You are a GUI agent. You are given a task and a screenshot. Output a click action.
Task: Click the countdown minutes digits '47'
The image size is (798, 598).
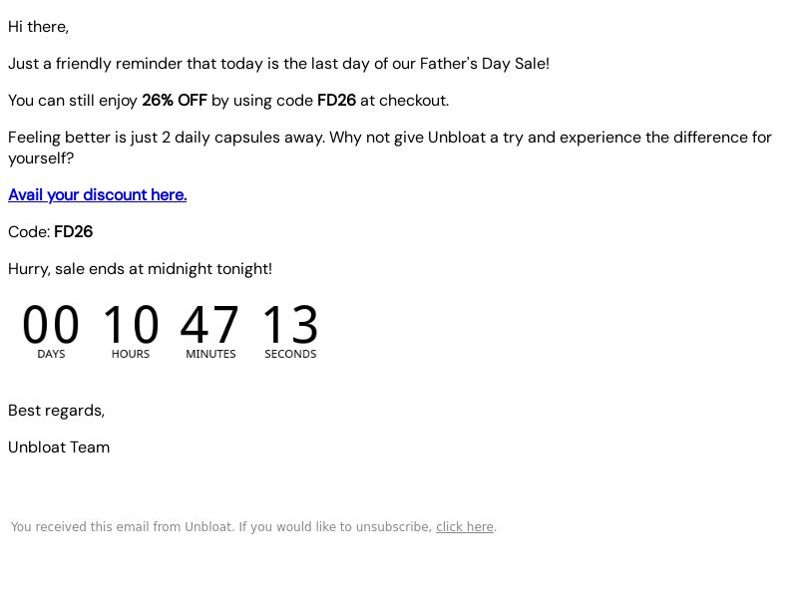[x=209, y=324]
